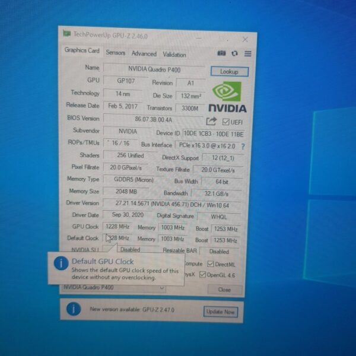Open the NVIDIA Quadro P400 GPU selector dropdown
Image resolution: width=356 pixels, height=356 pixels.
point(113,287)
